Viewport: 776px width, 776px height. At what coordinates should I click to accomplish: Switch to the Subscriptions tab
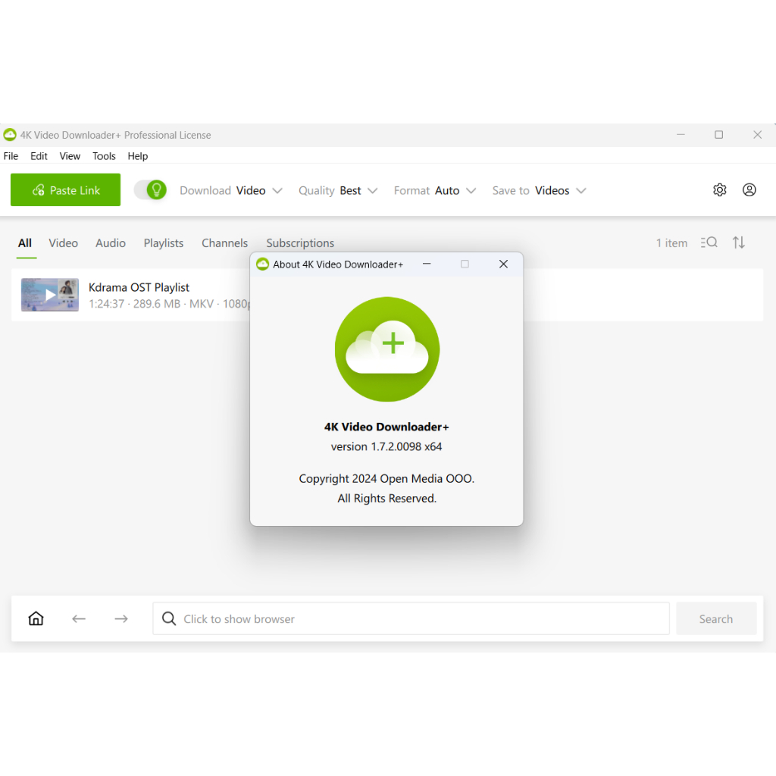point(300,243)
